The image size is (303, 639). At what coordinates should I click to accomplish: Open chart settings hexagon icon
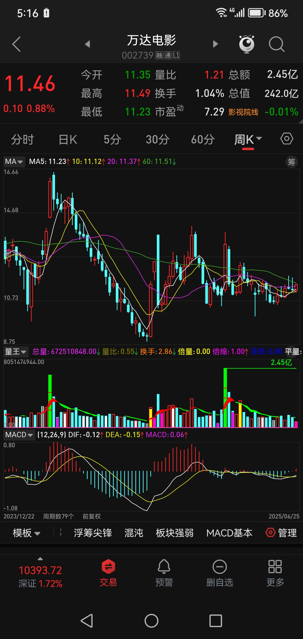pyautogui.click(x=287, y=139)
